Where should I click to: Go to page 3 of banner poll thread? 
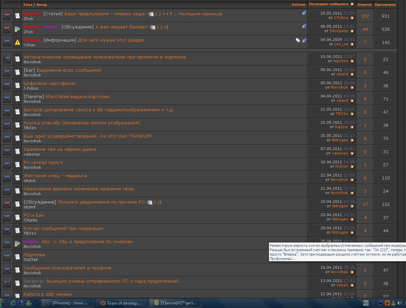[x=165, y=27]
